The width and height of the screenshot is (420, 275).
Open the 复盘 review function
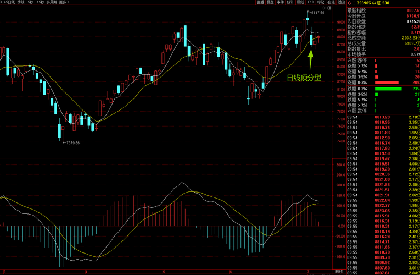pos(270,2)
